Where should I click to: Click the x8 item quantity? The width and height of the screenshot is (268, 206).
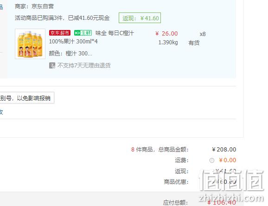[203, 34]
